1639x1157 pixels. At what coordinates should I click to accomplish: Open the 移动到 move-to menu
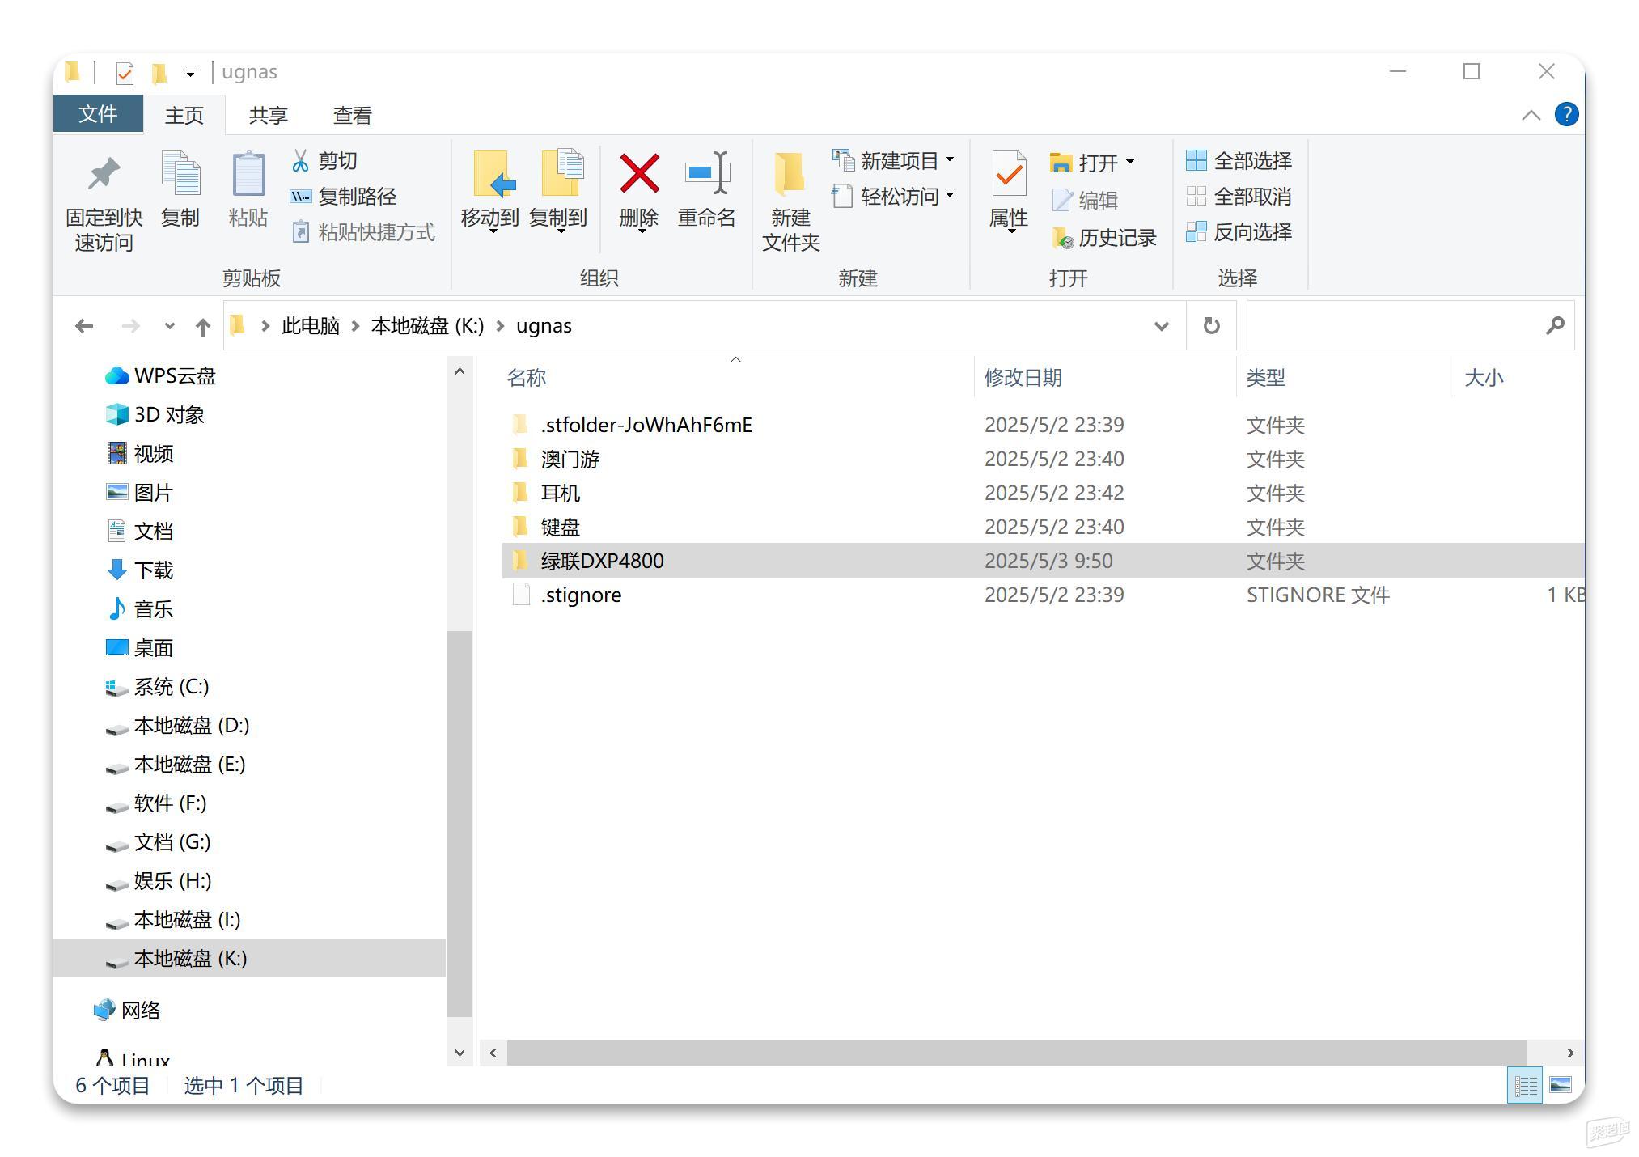(490, 193)
